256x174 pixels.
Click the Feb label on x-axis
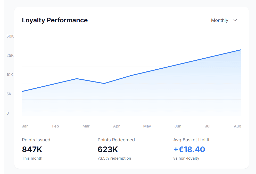(x=55, y=126)
